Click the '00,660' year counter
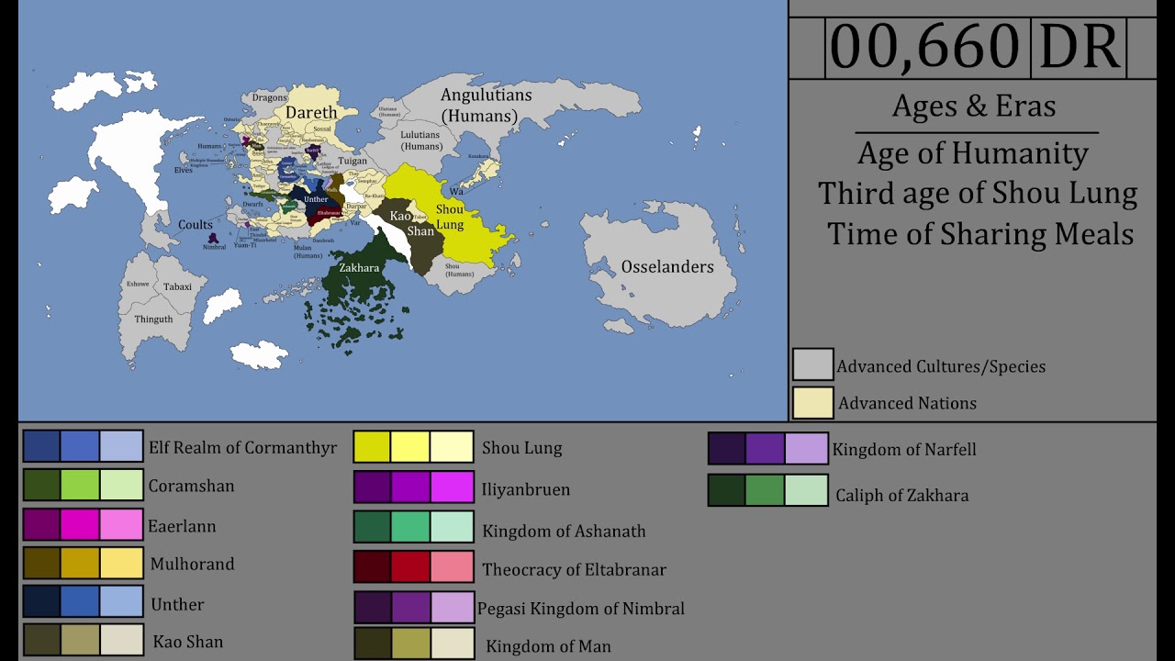Screen dimensions: 1175x661 (x=925, y=47)
